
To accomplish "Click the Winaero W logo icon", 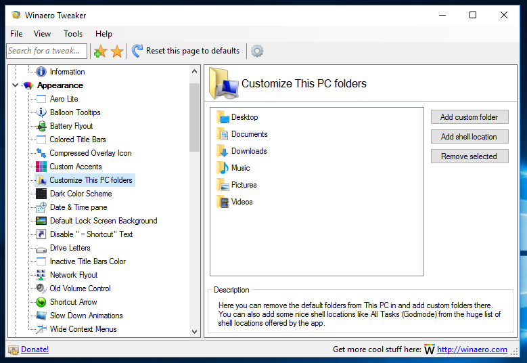I will point(429,349).
